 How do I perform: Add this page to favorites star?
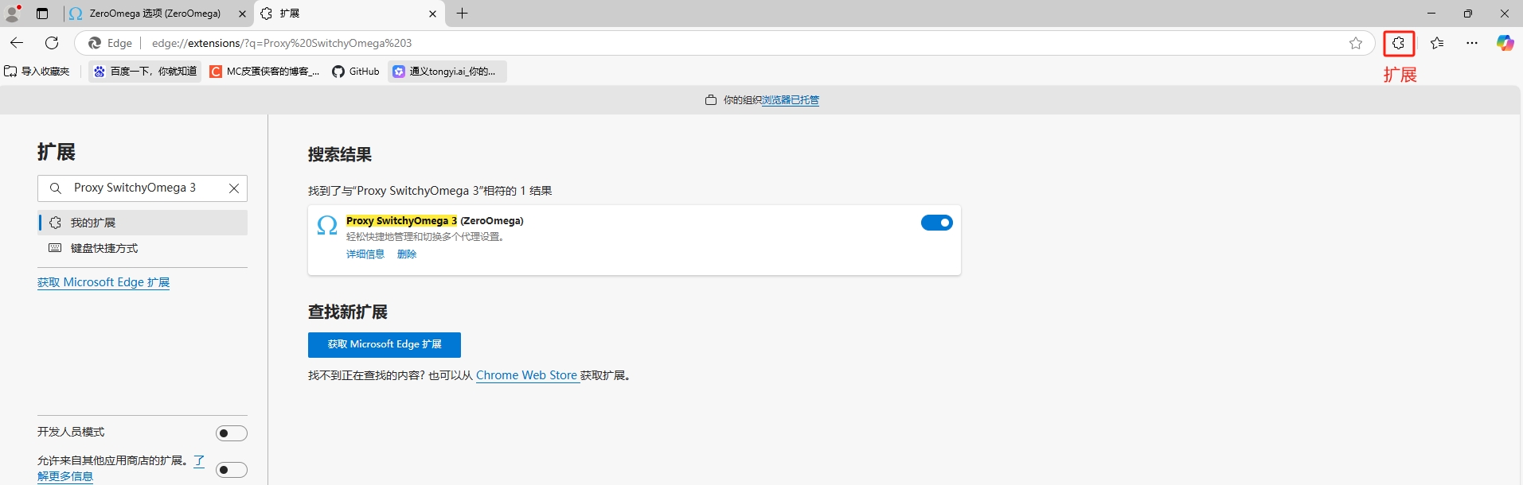(1356, 43)
